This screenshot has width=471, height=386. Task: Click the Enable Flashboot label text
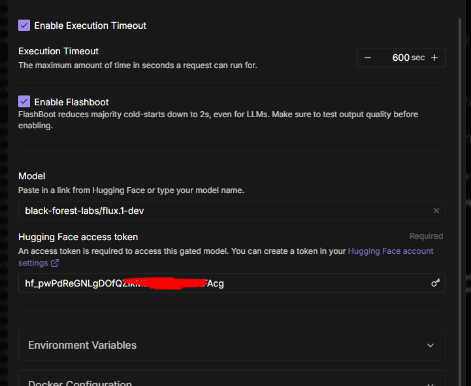(71, 102)
